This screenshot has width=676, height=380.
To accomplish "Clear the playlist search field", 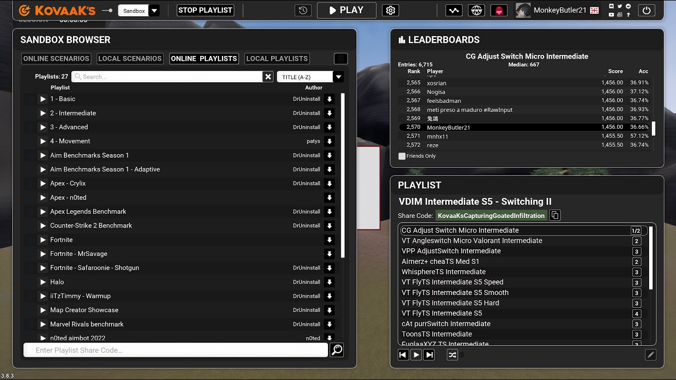I will [268, 77].
